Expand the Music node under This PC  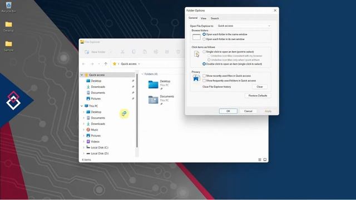(84, 129)
